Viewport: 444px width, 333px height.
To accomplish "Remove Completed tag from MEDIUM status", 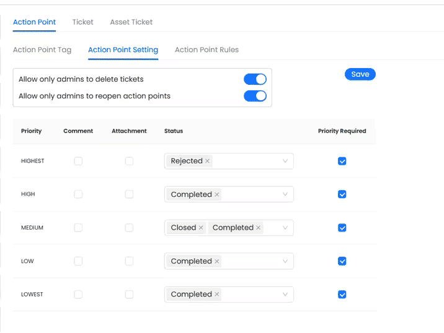I will coord(259,228).
